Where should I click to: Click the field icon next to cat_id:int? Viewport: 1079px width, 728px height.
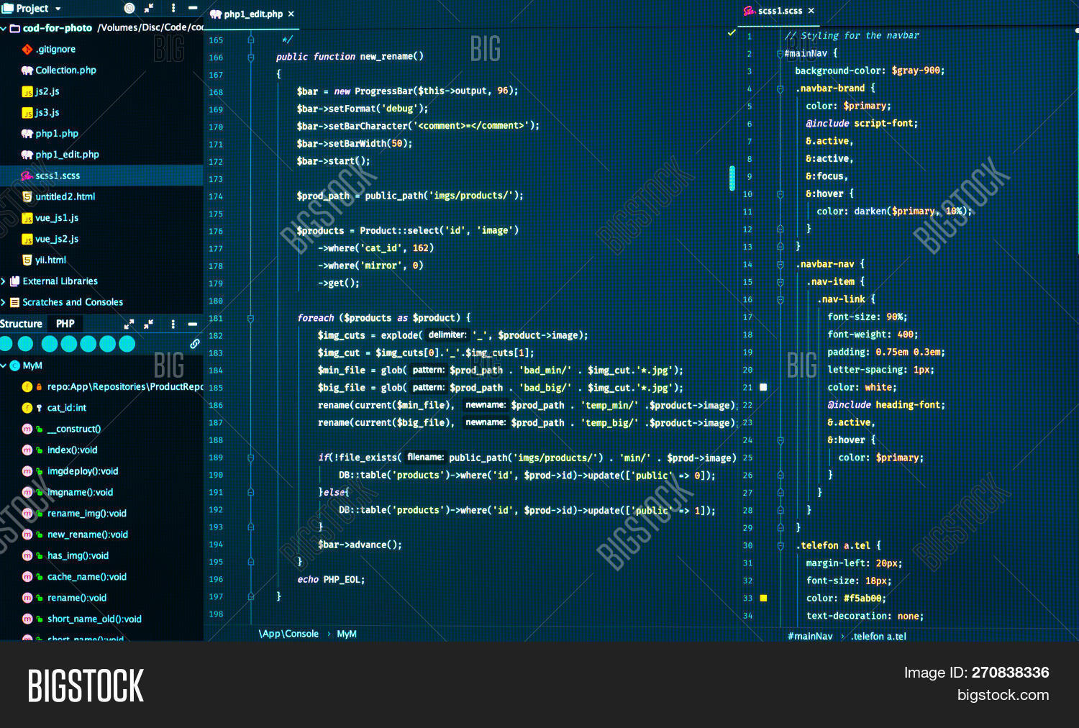27,408
